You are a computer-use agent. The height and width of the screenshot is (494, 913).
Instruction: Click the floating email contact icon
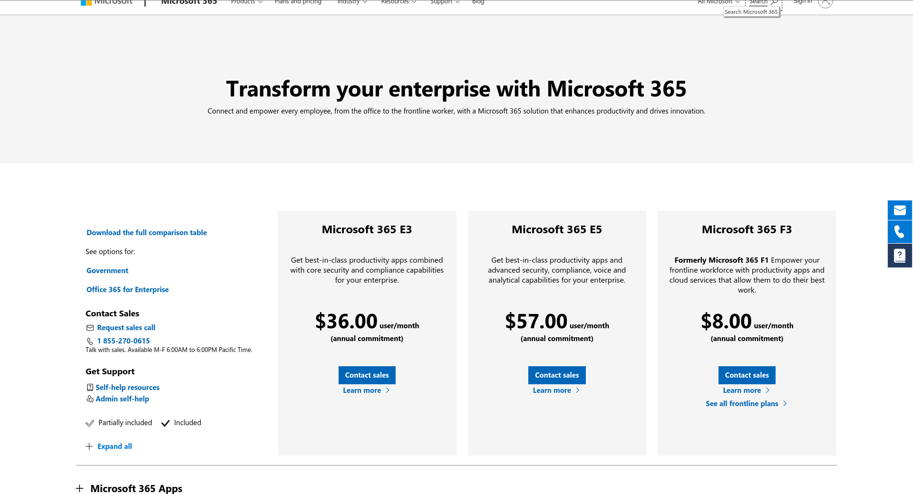tap(899, 210)
